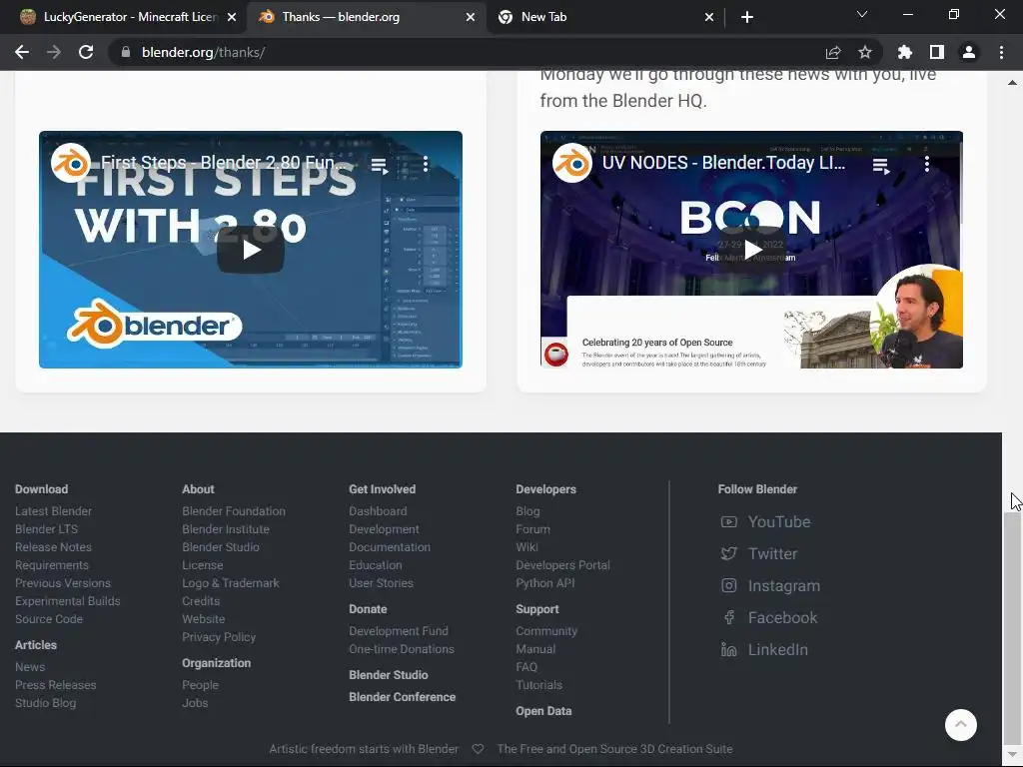Screen dimensions: 1023x767
Task: Reload the blender.org page
Action: coord(86,52)
